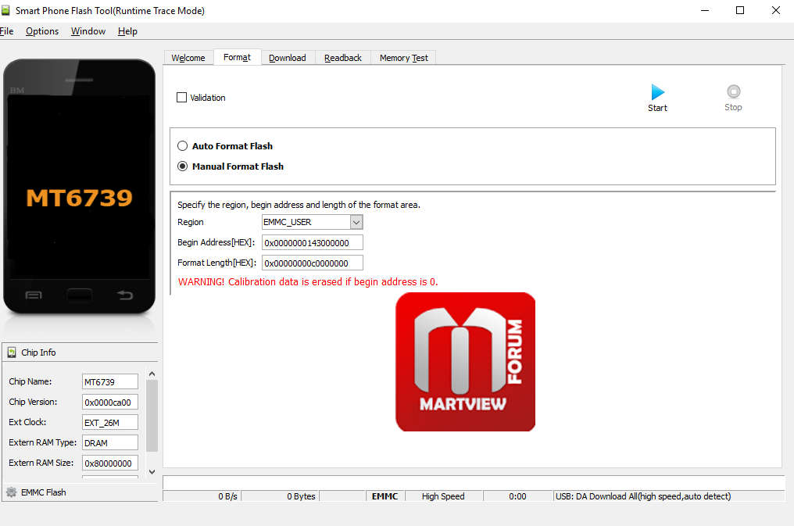Maximize the Flash Tool window
This screenshot has height=526, width=794.
pyautogui.click(x=740, y=10)
